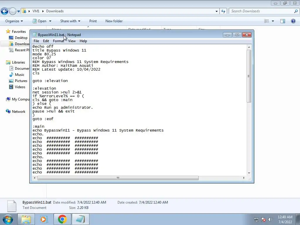
Task: Click the Open toolbar button
Action: 40,21
